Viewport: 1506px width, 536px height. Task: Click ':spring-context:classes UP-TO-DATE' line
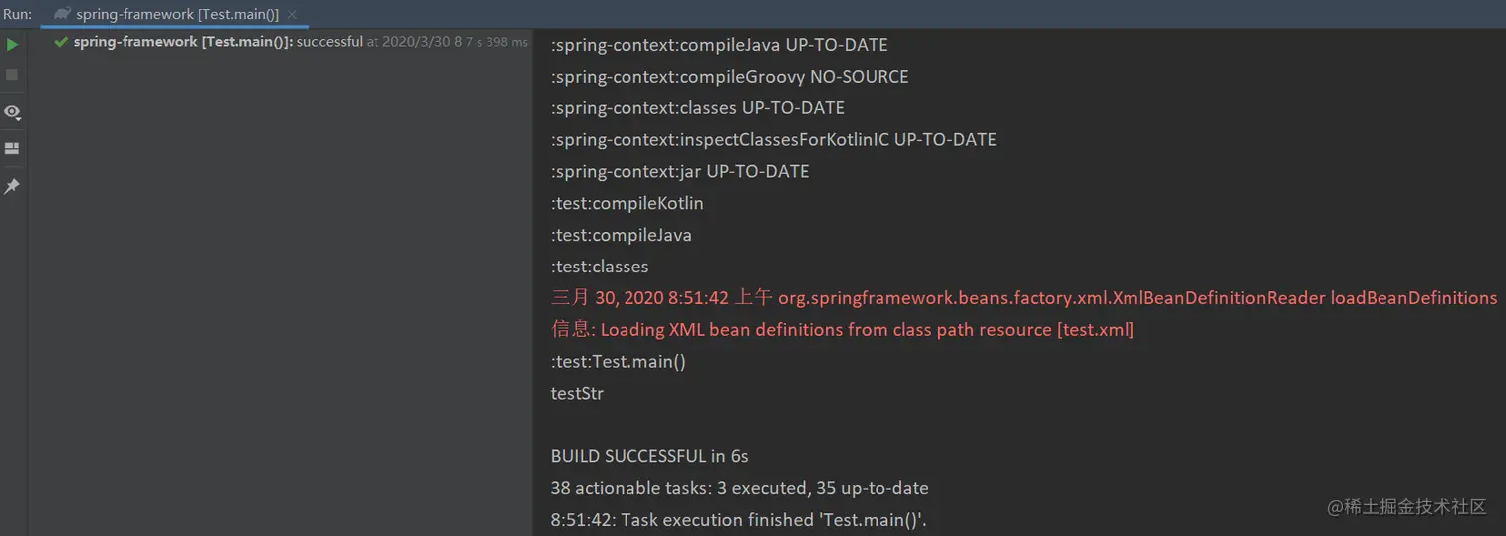click(x=697, y=108)
